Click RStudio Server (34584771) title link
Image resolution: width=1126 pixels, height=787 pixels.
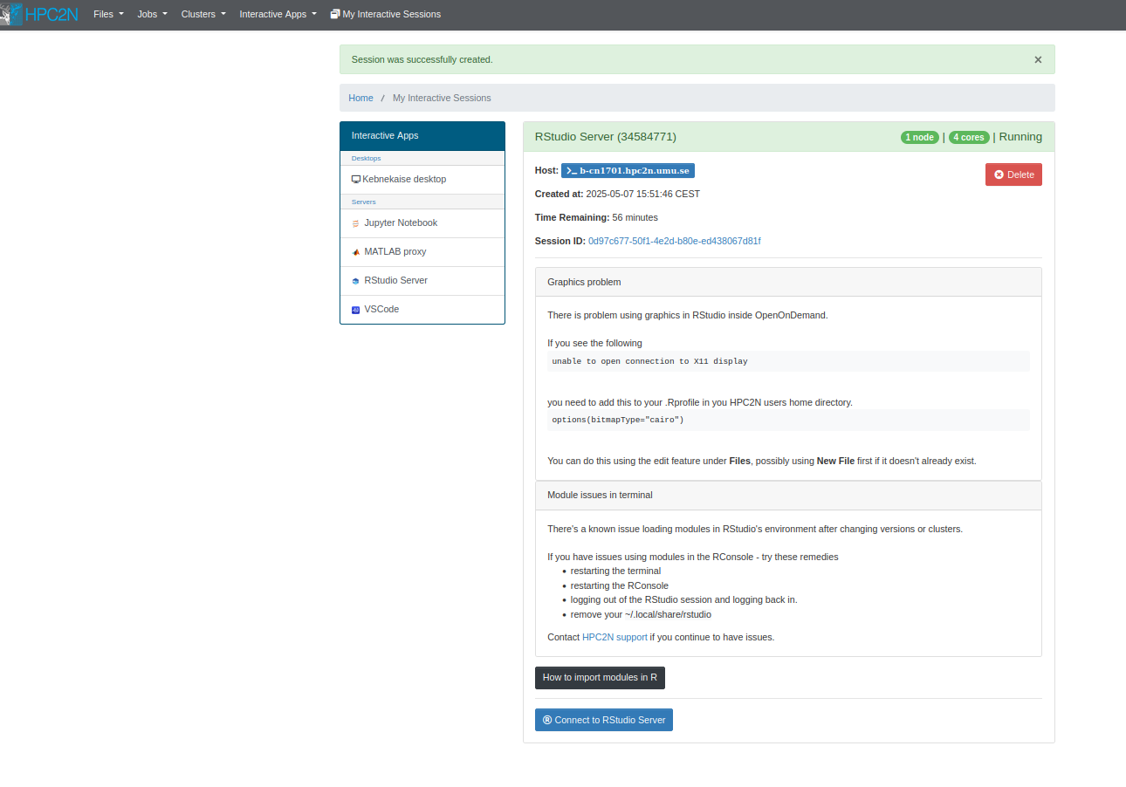pos(605,137)
